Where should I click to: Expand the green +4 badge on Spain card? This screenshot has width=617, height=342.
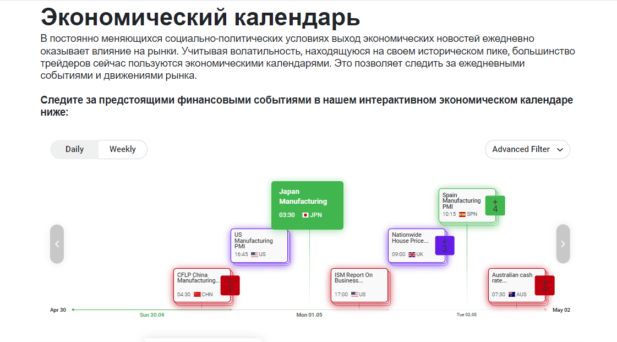[x=495, y=205]
